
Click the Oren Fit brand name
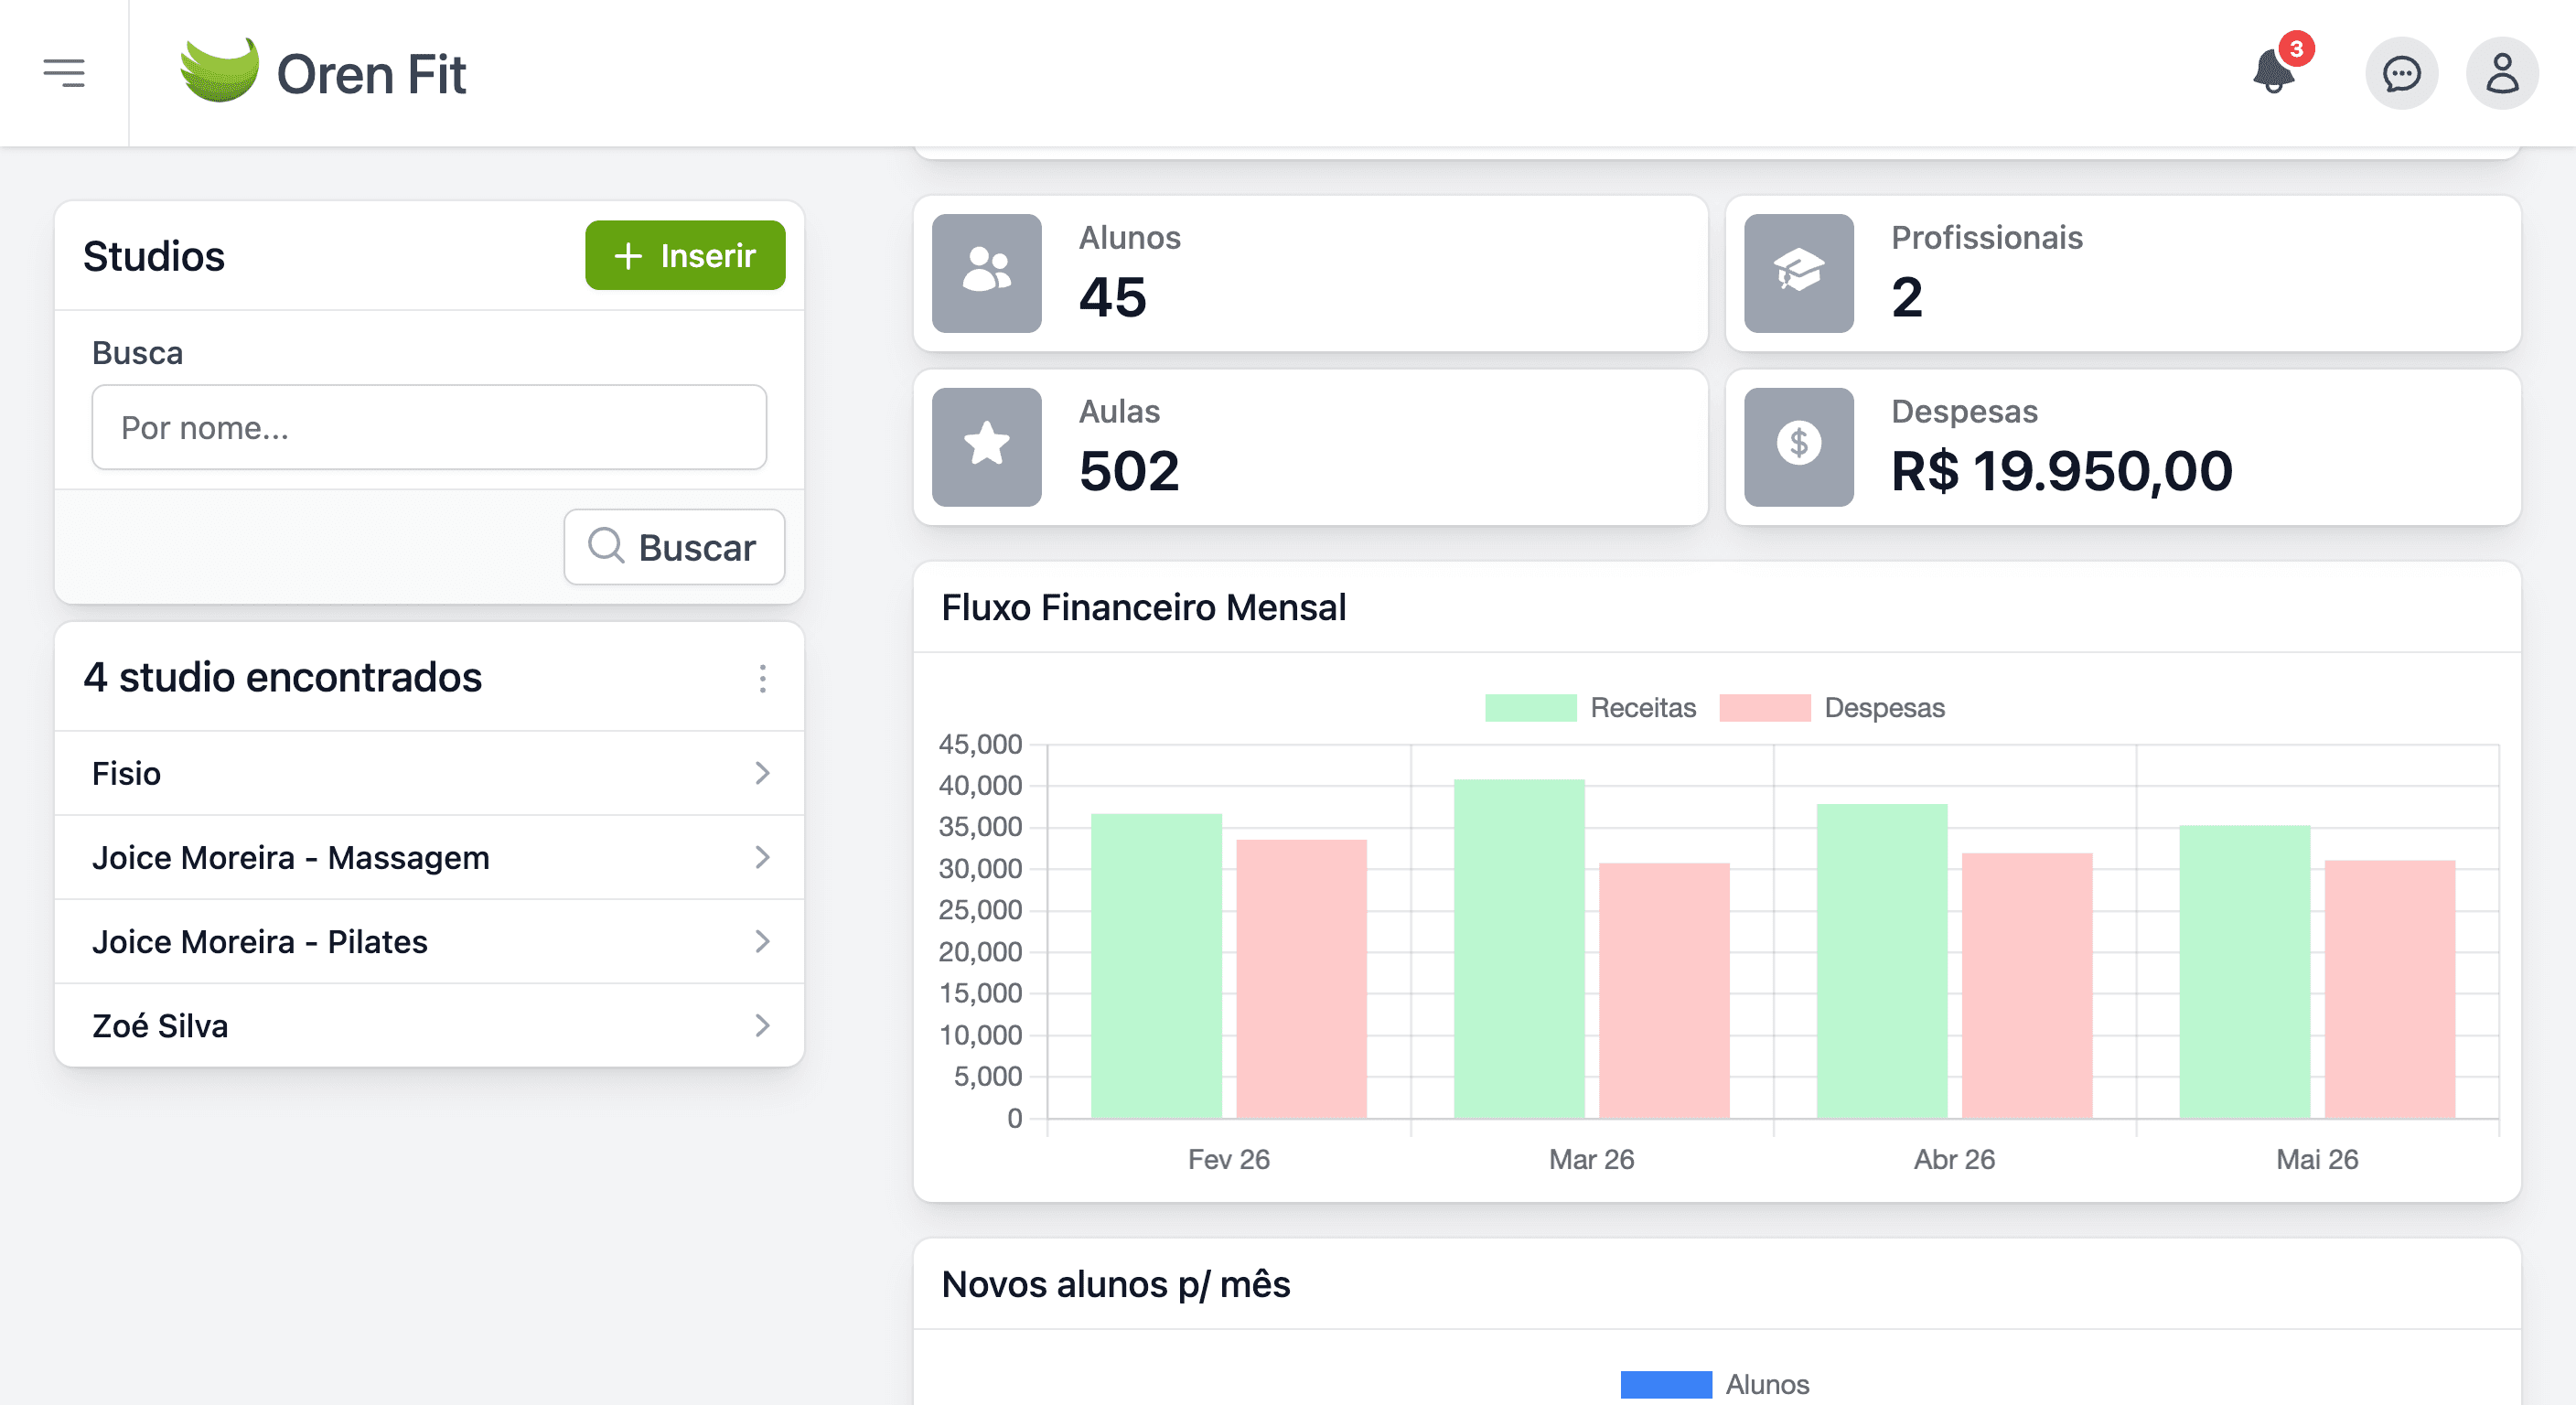(x=371, y=74)
